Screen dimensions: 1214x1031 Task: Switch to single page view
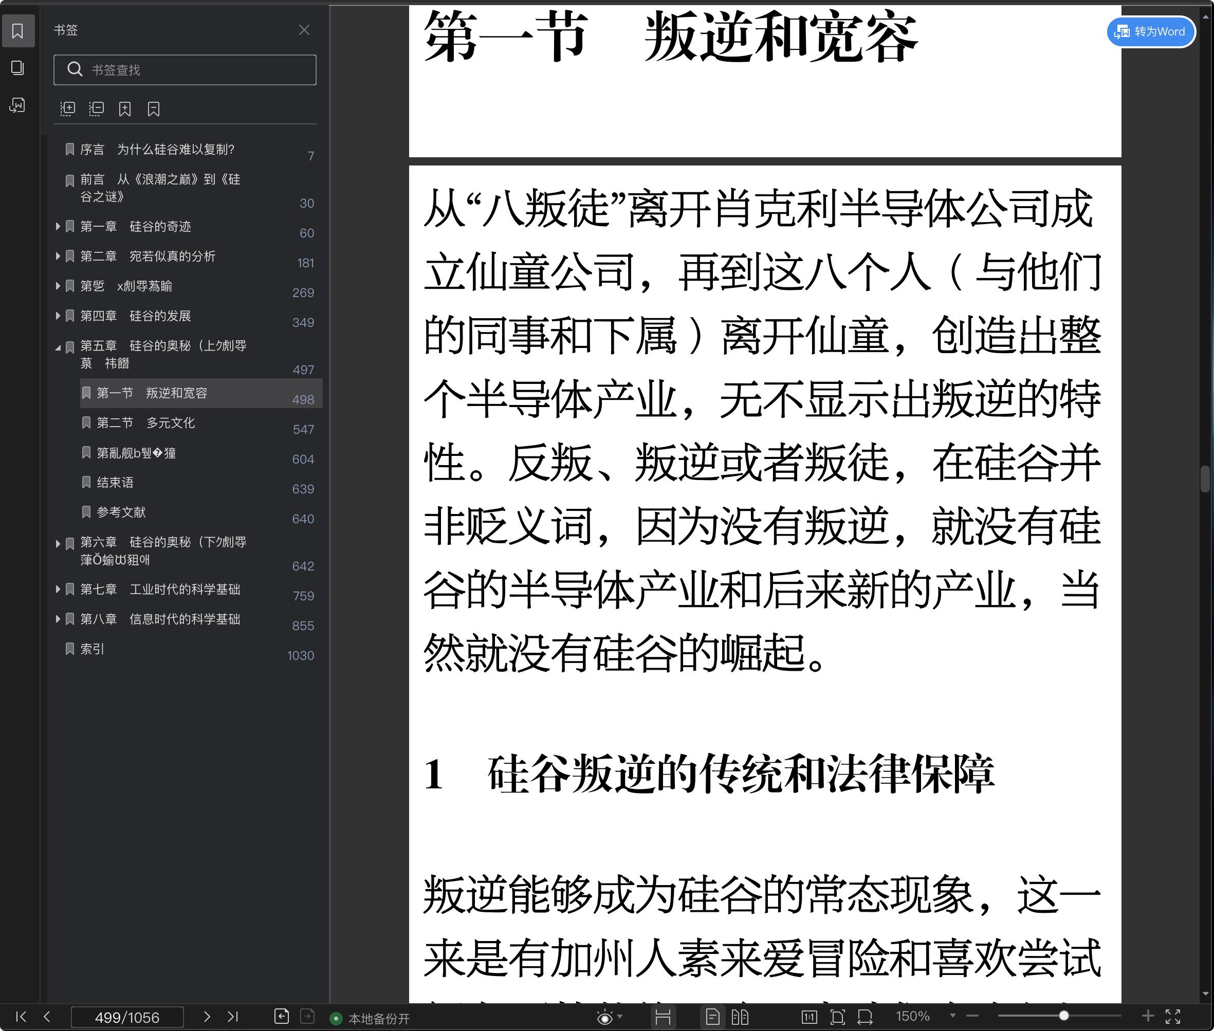pyautogui.click(x=712, y=1018)
